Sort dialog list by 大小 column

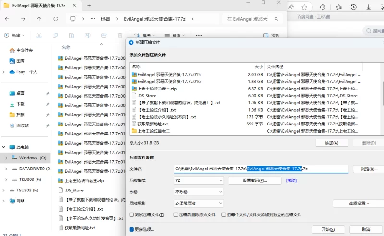[x=259, y=67]
